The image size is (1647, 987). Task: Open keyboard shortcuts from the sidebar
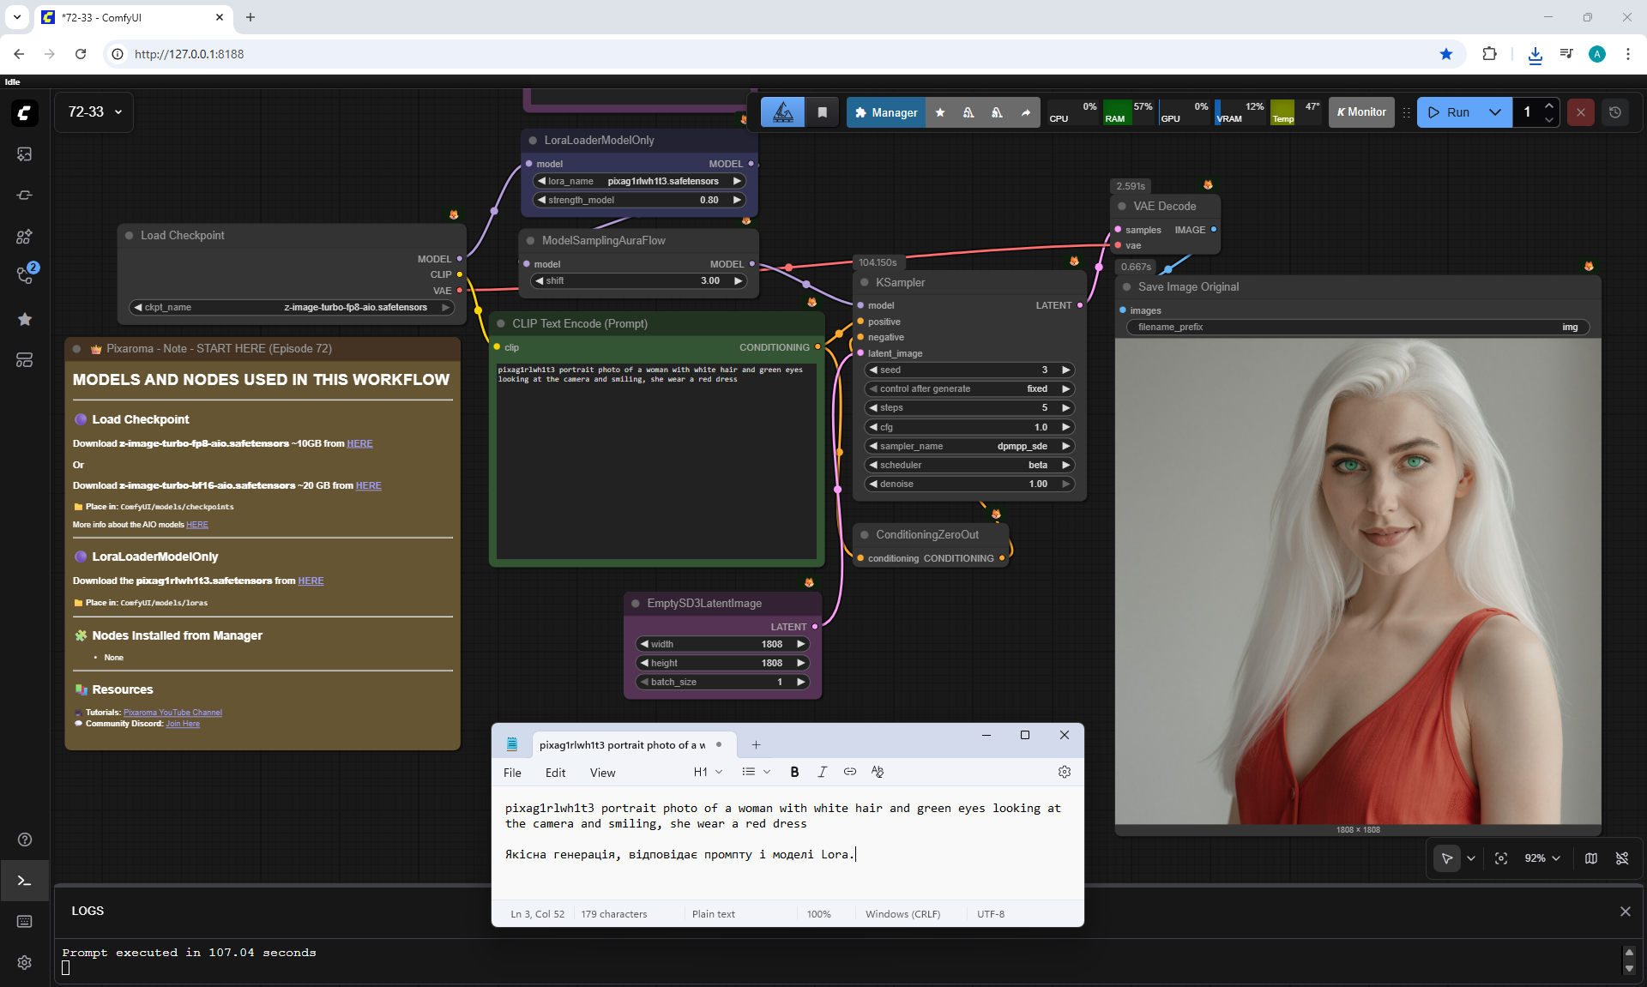24,921
